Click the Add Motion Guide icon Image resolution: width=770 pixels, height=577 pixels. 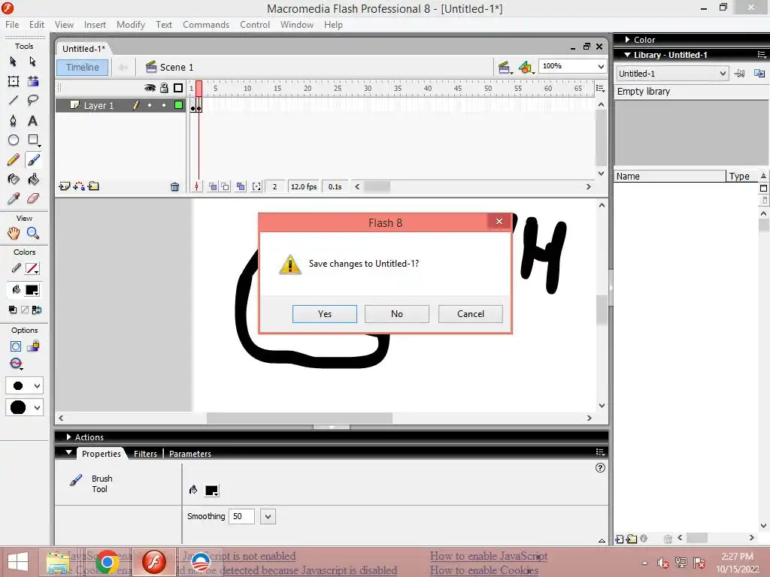78,186
